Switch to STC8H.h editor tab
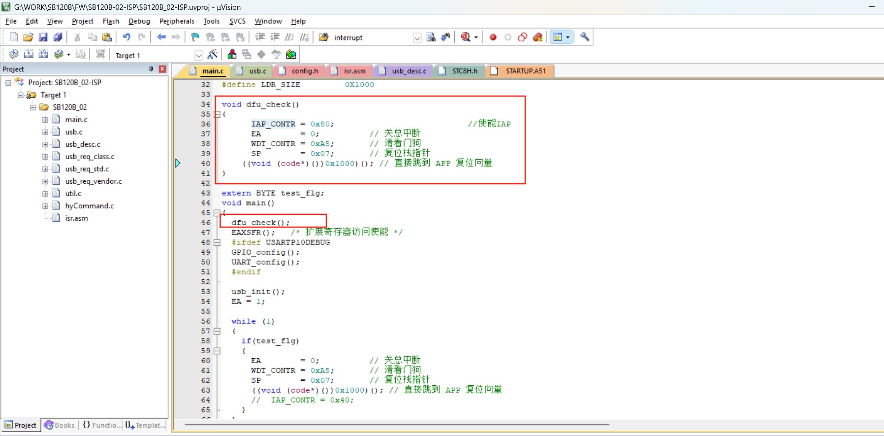The width and height of the screenshot is (884, 436). click(459, 71)
